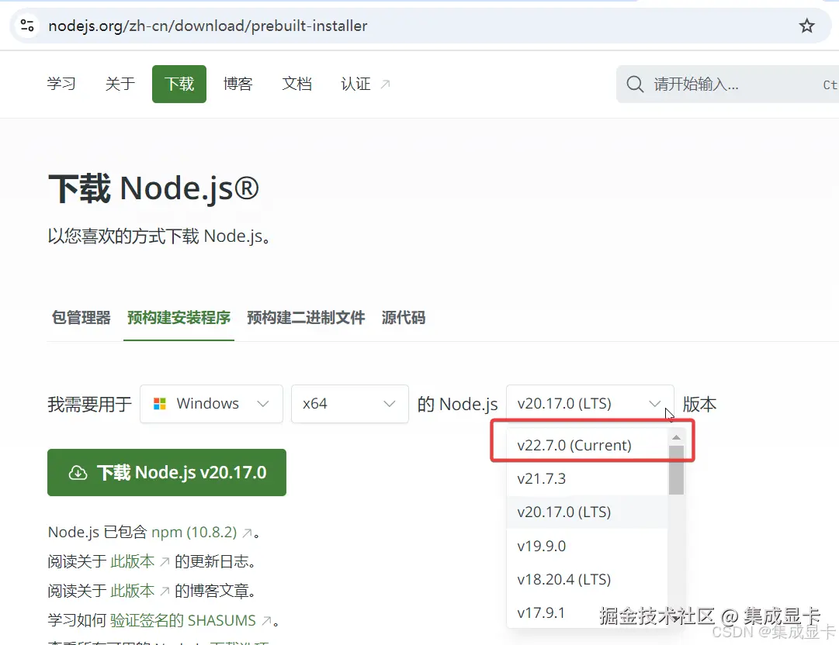Open the 文档 navigation item
The image size is (839, 645).
(x=296, y=84)
